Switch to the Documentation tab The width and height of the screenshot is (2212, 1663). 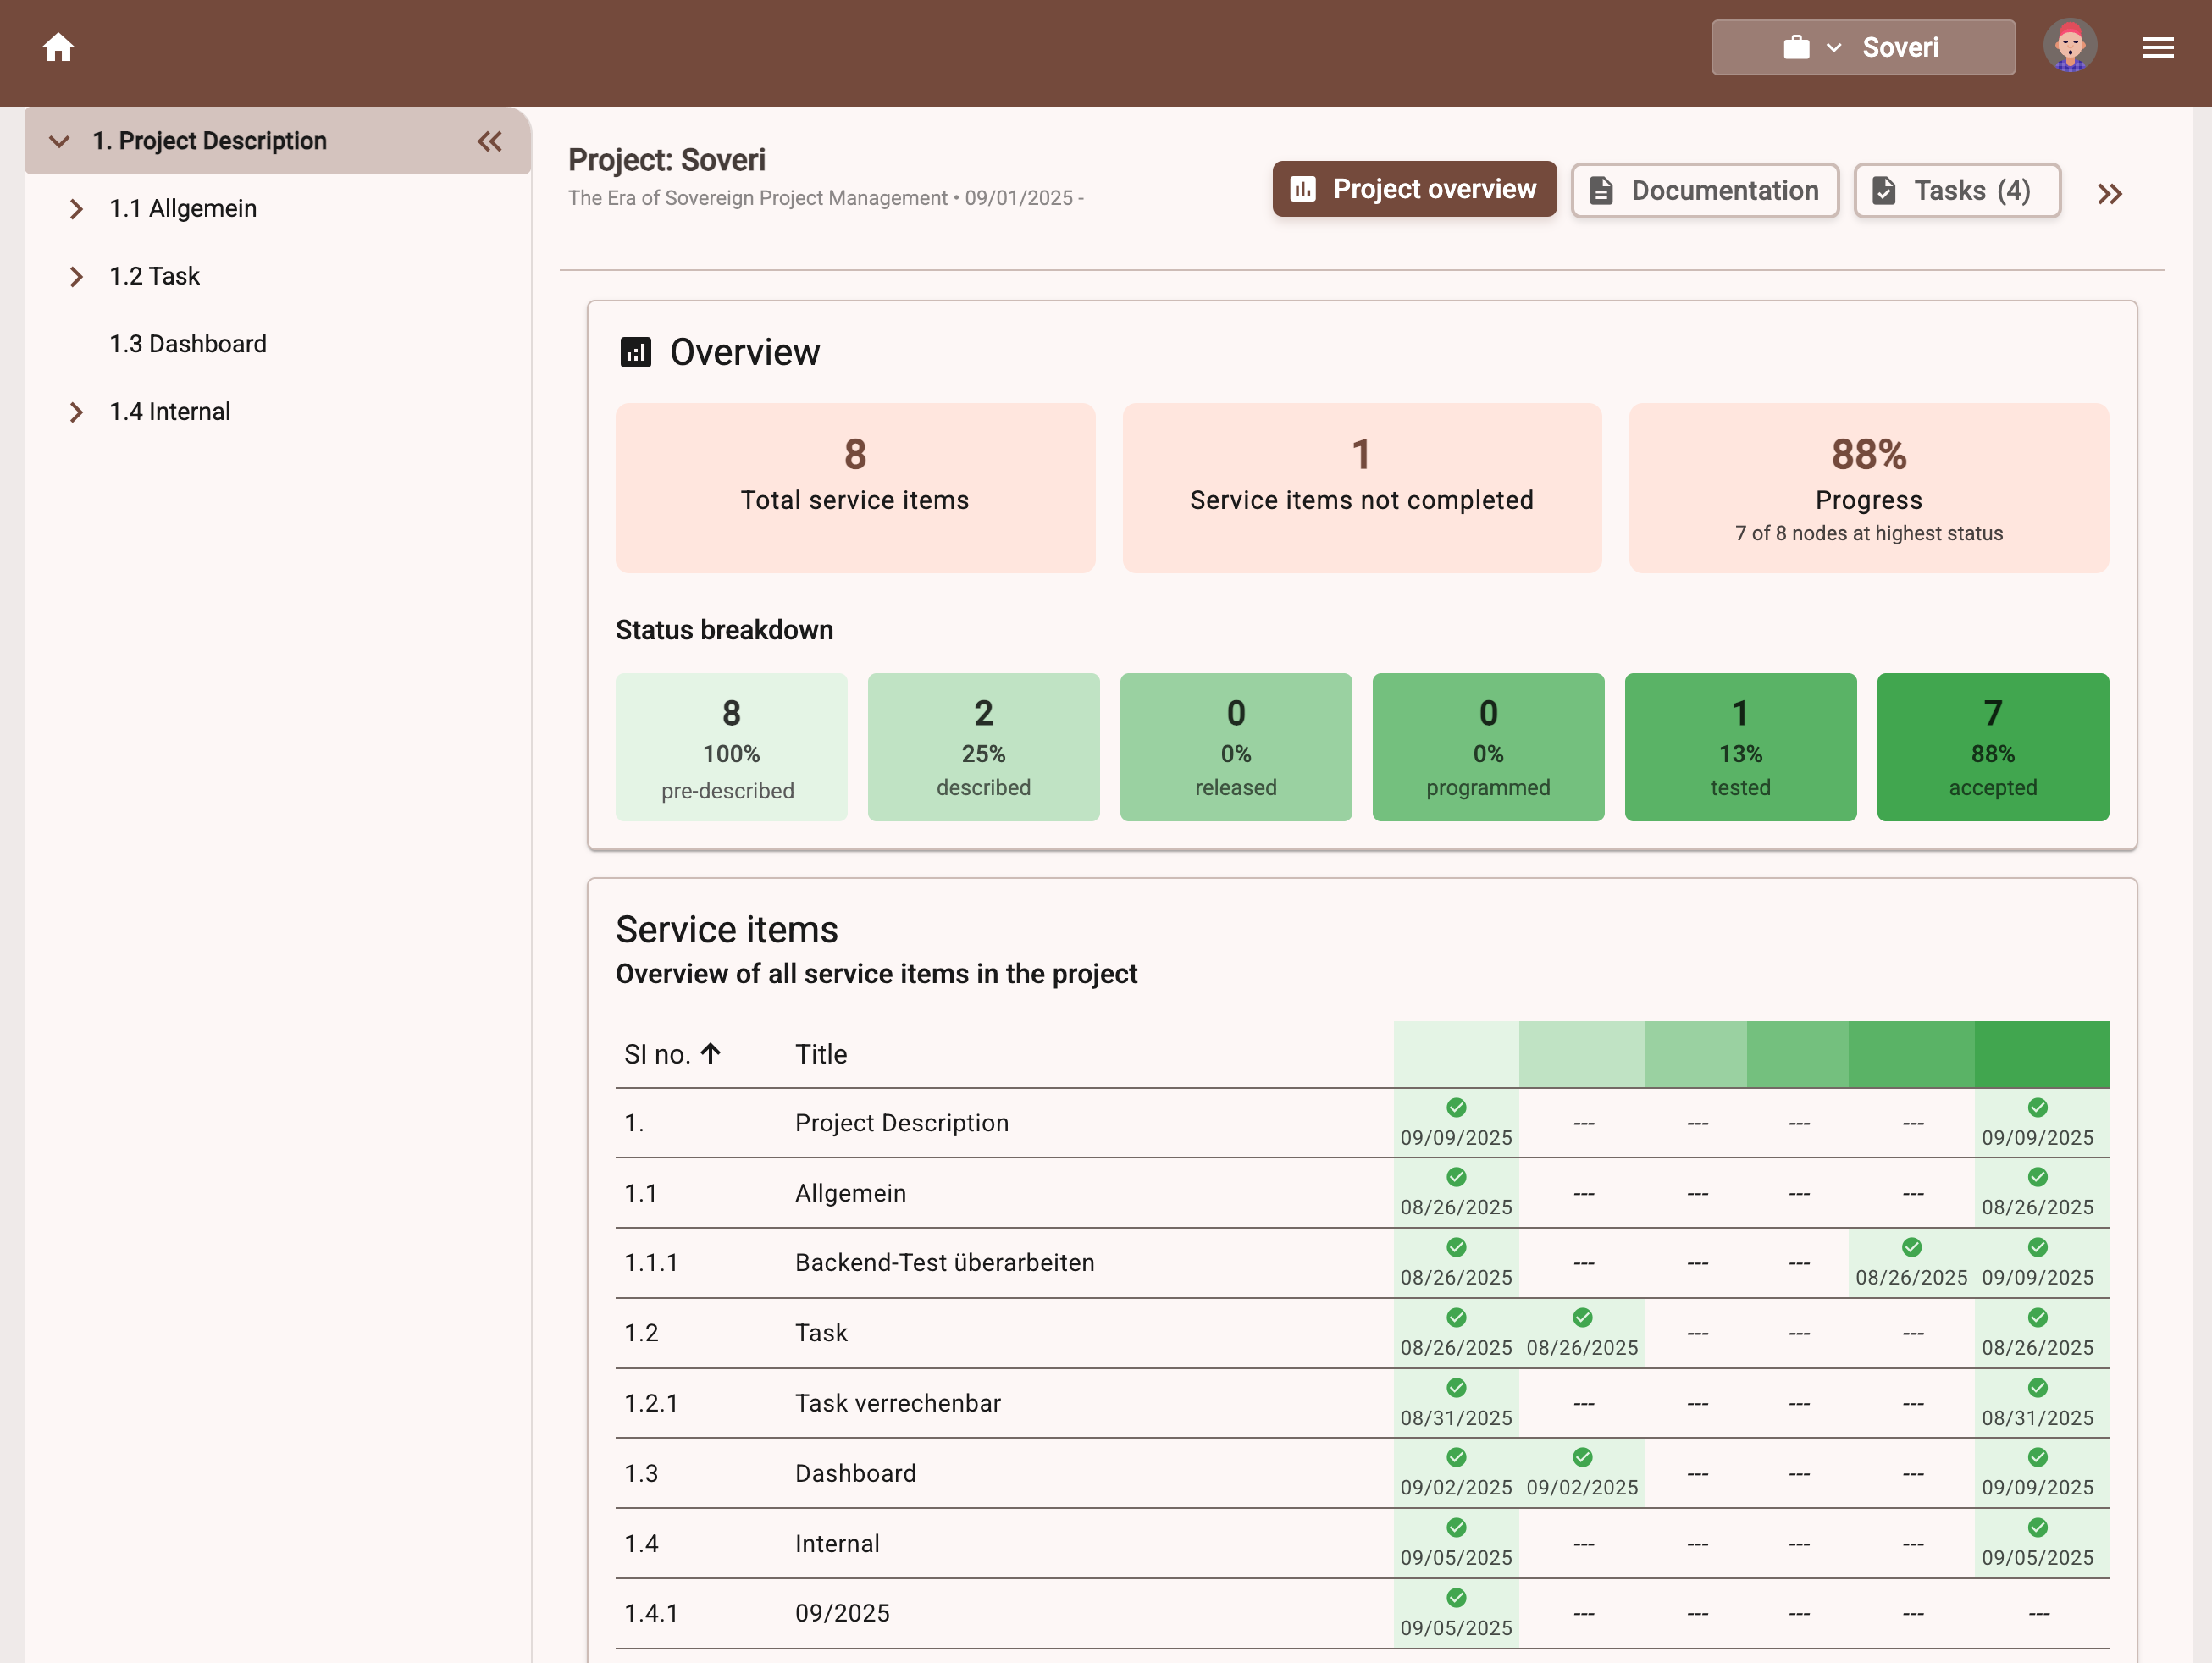tap(1704, 190)
